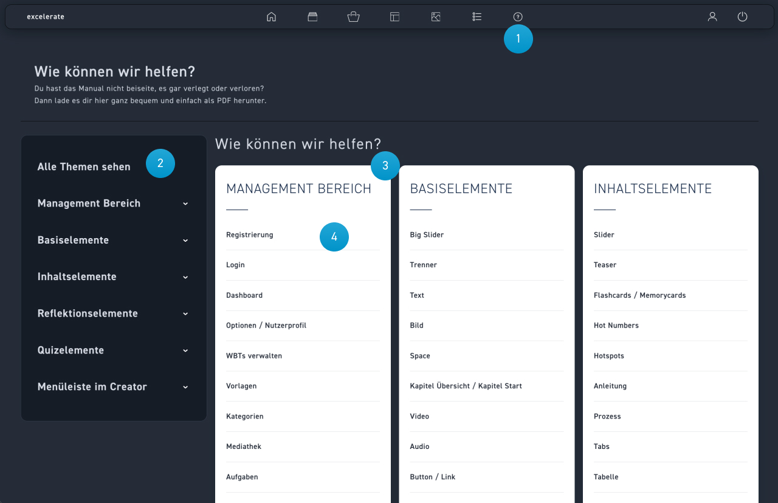Click the help question mark icon
This screenshot has height=503, width=778.
518,17
